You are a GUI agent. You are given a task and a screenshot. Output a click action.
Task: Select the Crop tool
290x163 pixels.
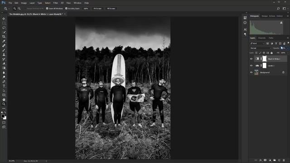coord(4,37)
